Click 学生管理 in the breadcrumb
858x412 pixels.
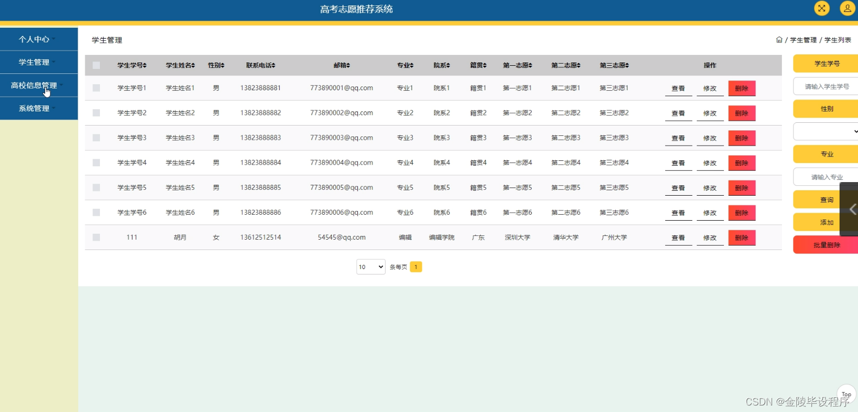803,40
